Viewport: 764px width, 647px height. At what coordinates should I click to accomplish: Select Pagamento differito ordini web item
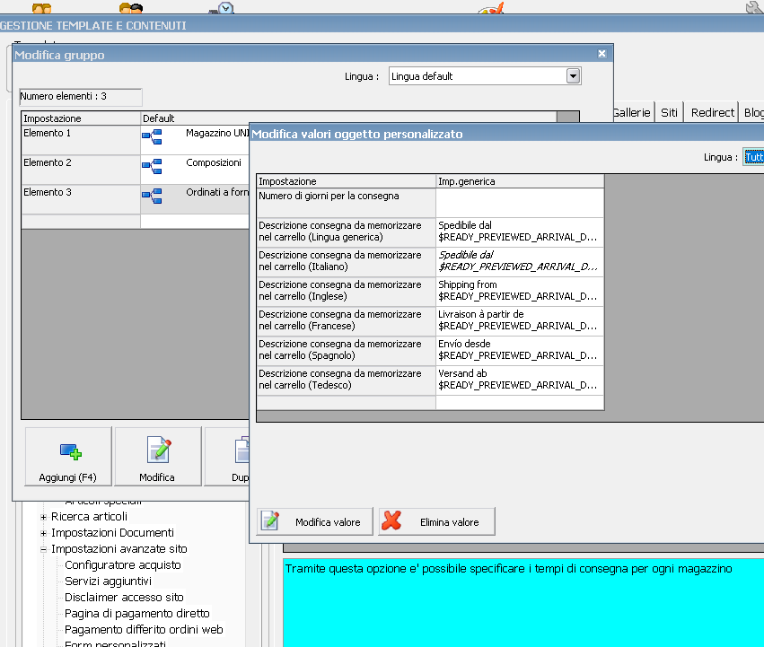click(144, 629)
